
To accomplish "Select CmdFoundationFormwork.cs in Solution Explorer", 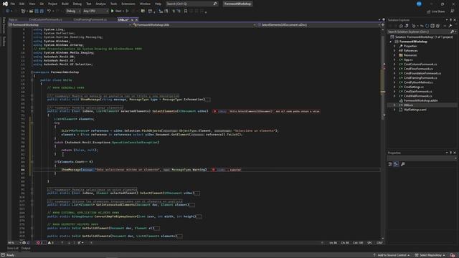I will pyautogui.click(x=422, y=73).
